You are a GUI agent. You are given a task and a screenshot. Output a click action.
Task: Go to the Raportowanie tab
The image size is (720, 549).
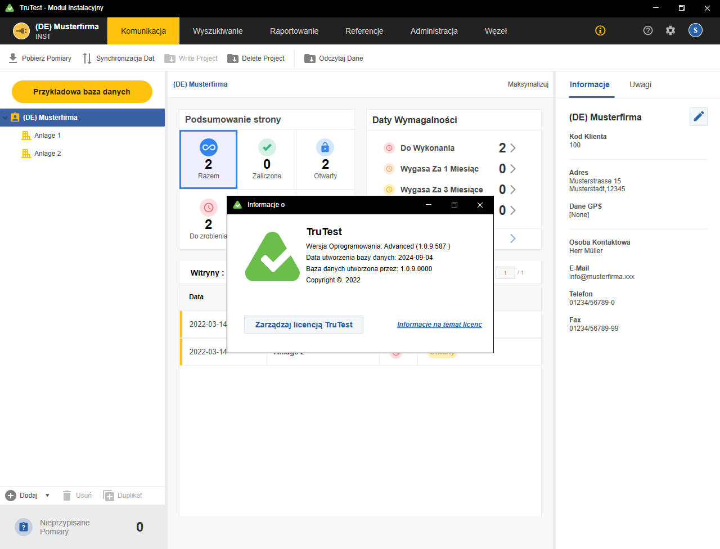[x=294, y=31]
